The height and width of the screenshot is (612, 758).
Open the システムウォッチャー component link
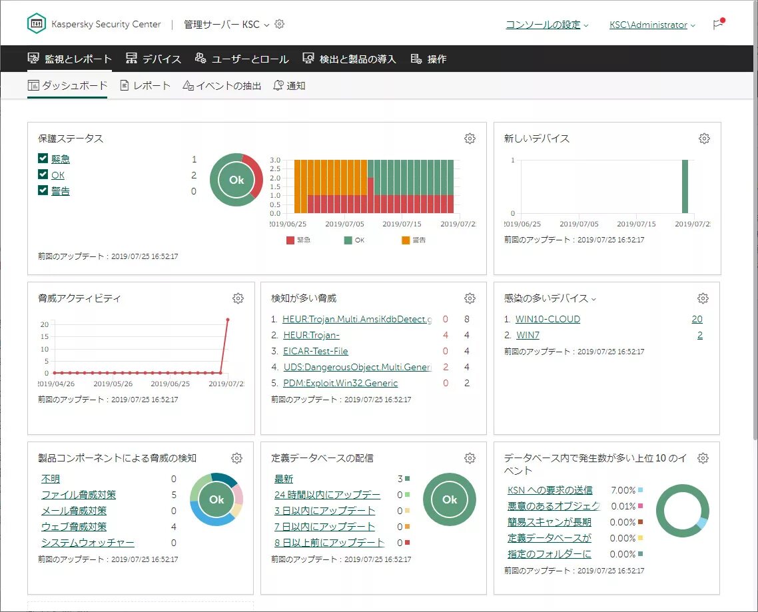pyautogui.click(x=87, y=542)
